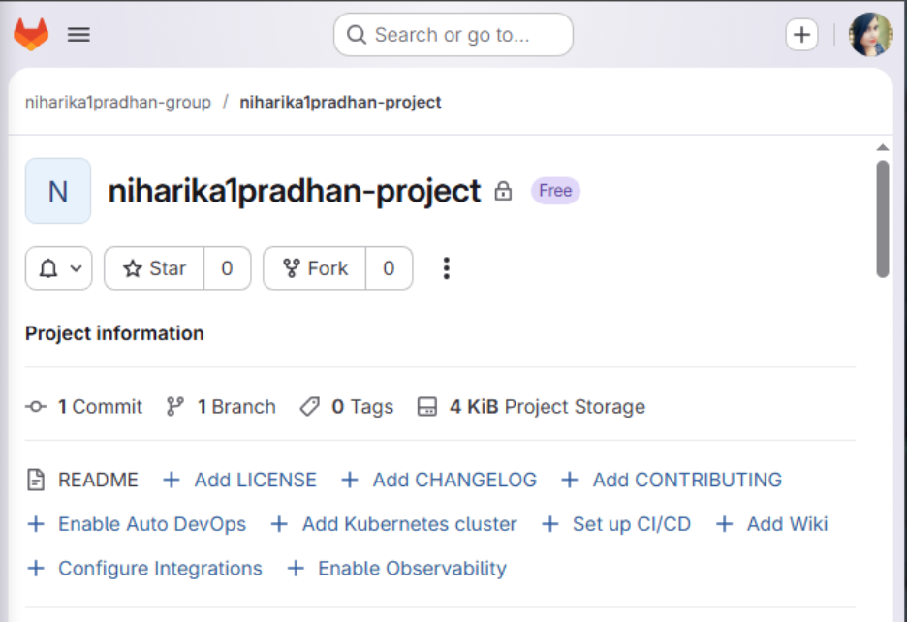Viewport: 907px width, 622px height.
Task: Click the GitLab fox logo
Action: point(31,35)
